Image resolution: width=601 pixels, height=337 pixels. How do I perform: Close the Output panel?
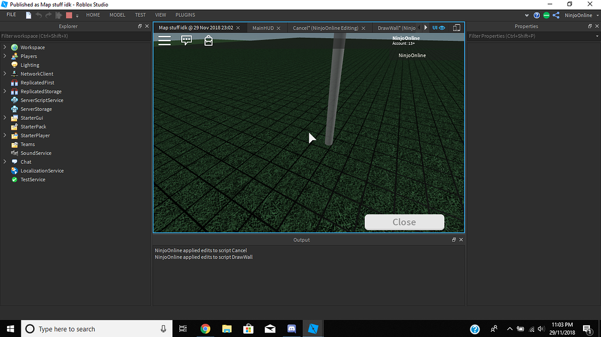461,239
